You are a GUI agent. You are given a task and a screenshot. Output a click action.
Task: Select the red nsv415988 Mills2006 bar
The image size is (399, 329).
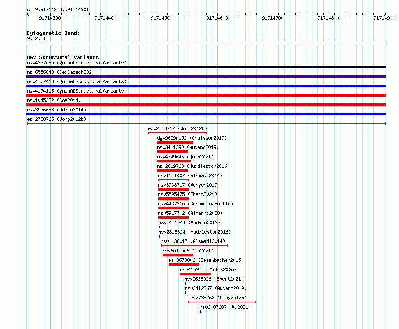click(195, 274)
